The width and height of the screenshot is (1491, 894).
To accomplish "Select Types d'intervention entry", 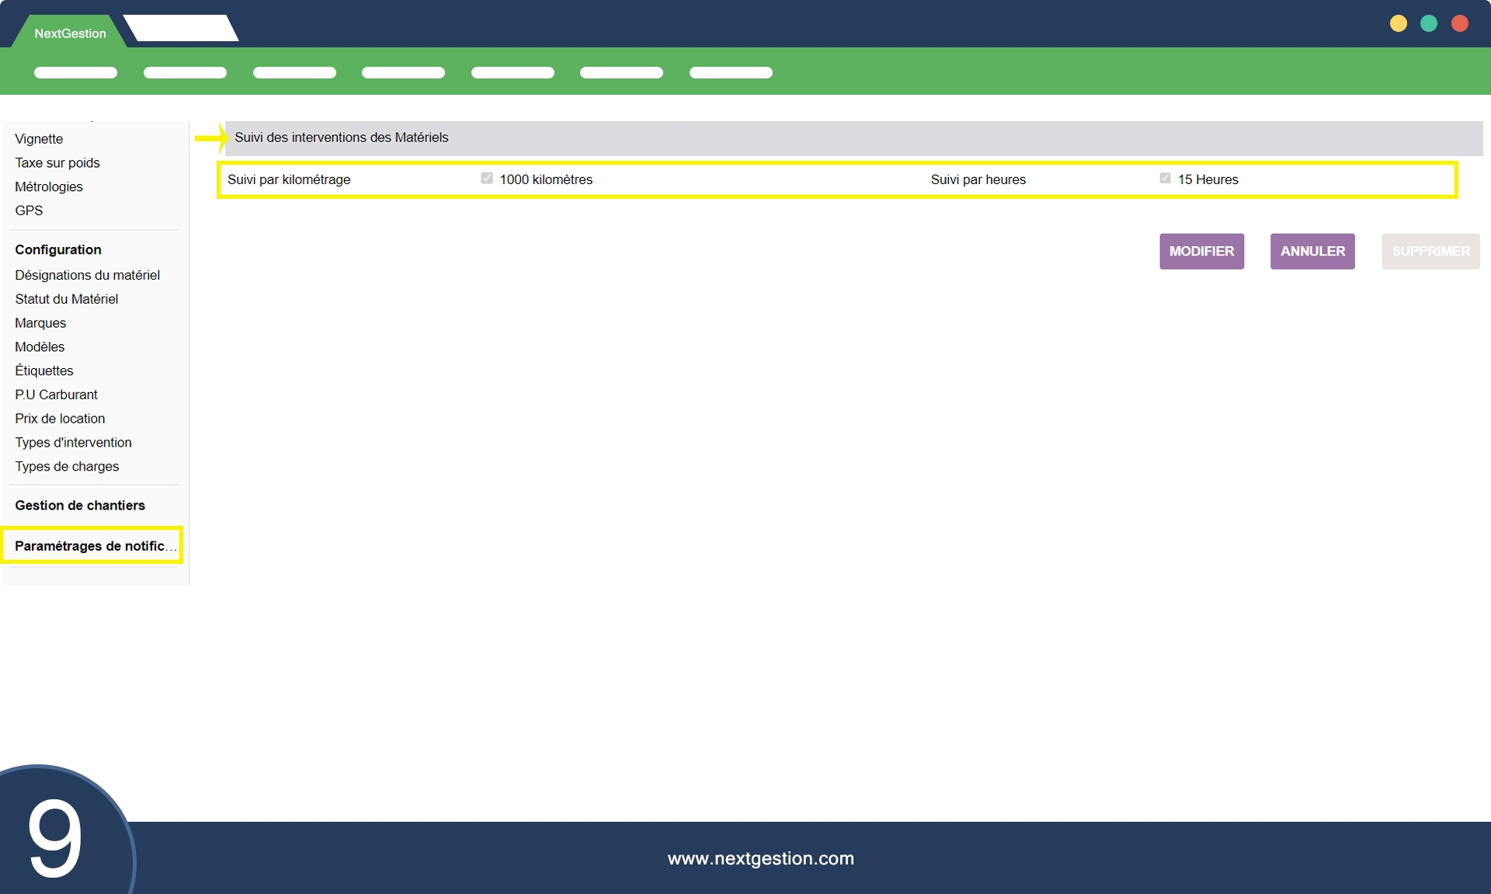I will coord(73,443).
